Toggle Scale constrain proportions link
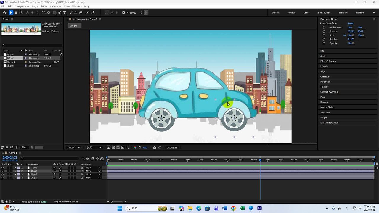The height and width of the screenshot is (213, 379). pyautogui.click(x=344, y=35)
